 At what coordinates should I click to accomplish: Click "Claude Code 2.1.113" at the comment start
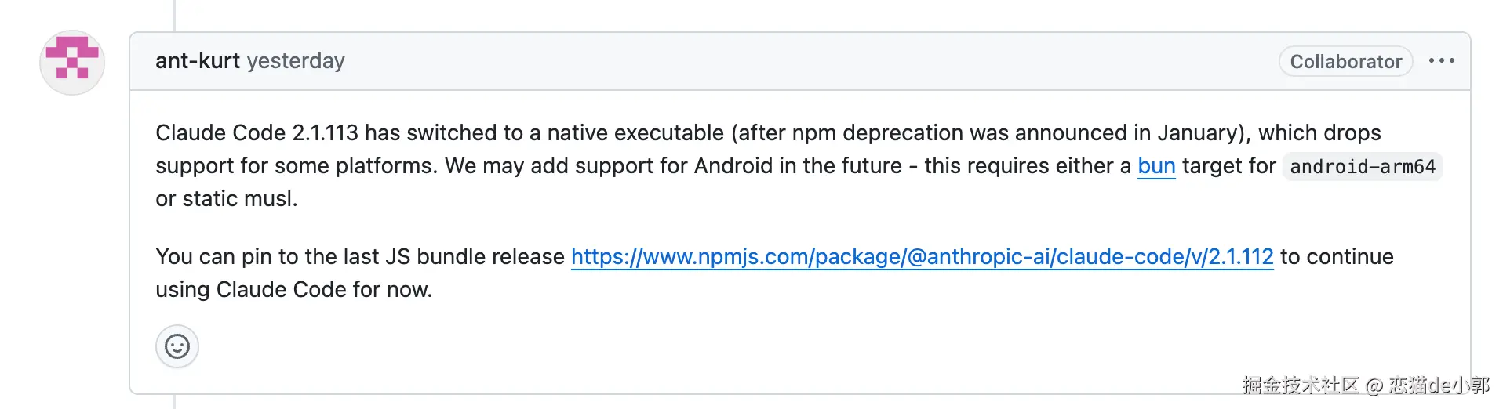tap(257, 133)
